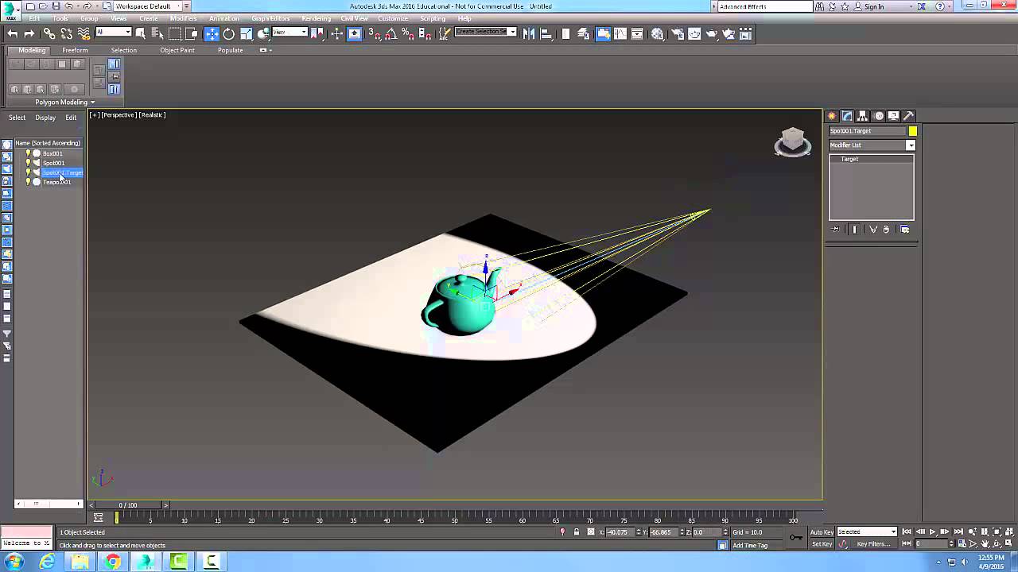Screen dimensions: 1018x572
Task: Click the Redo arrow in main toolbar
Action: 29,33
